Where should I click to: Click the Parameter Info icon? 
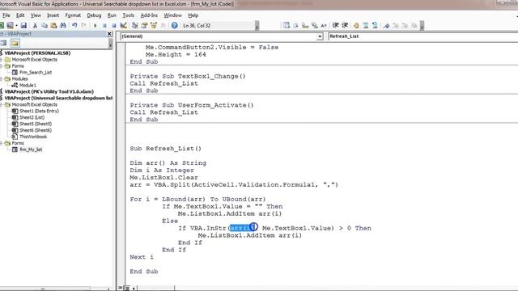pos(315,25)
